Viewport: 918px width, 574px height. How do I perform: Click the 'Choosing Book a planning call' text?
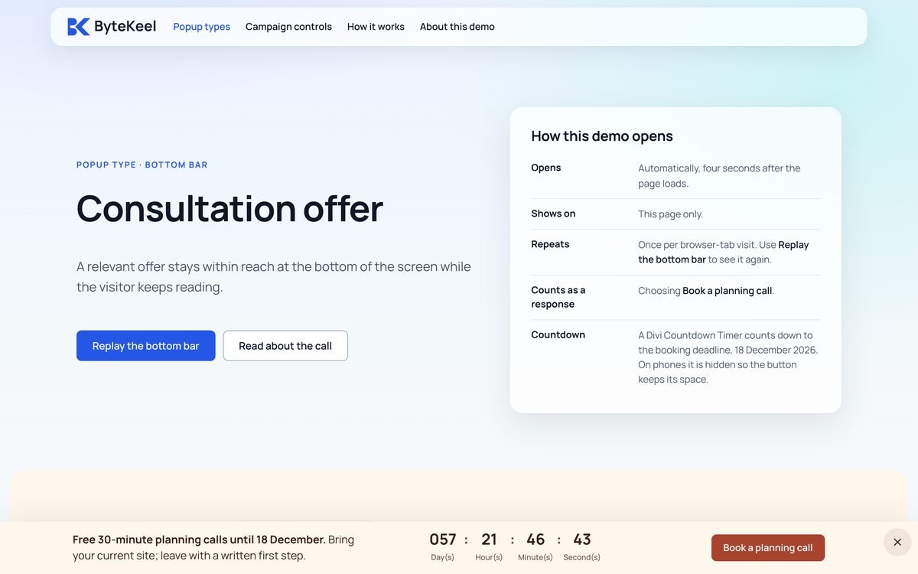[x=707, y=291]
